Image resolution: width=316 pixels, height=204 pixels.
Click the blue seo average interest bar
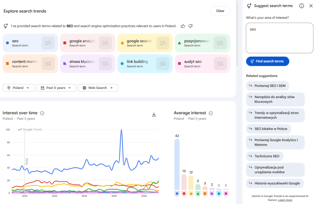(x=177, y=164)
